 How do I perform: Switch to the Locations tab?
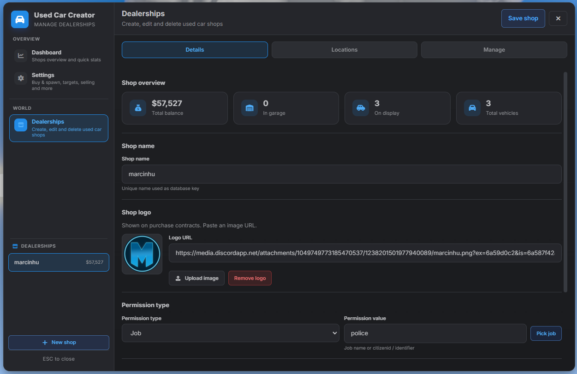345,50
